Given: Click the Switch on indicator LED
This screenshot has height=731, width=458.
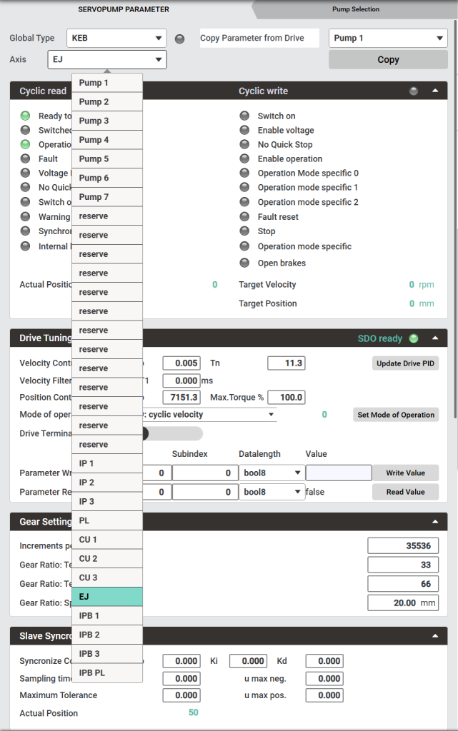Looking at the screenshot, I should coord(245,116).
